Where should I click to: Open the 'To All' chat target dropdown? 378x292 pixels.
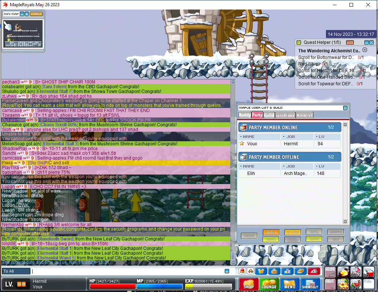pyautogui.click(x=16, y=271)
